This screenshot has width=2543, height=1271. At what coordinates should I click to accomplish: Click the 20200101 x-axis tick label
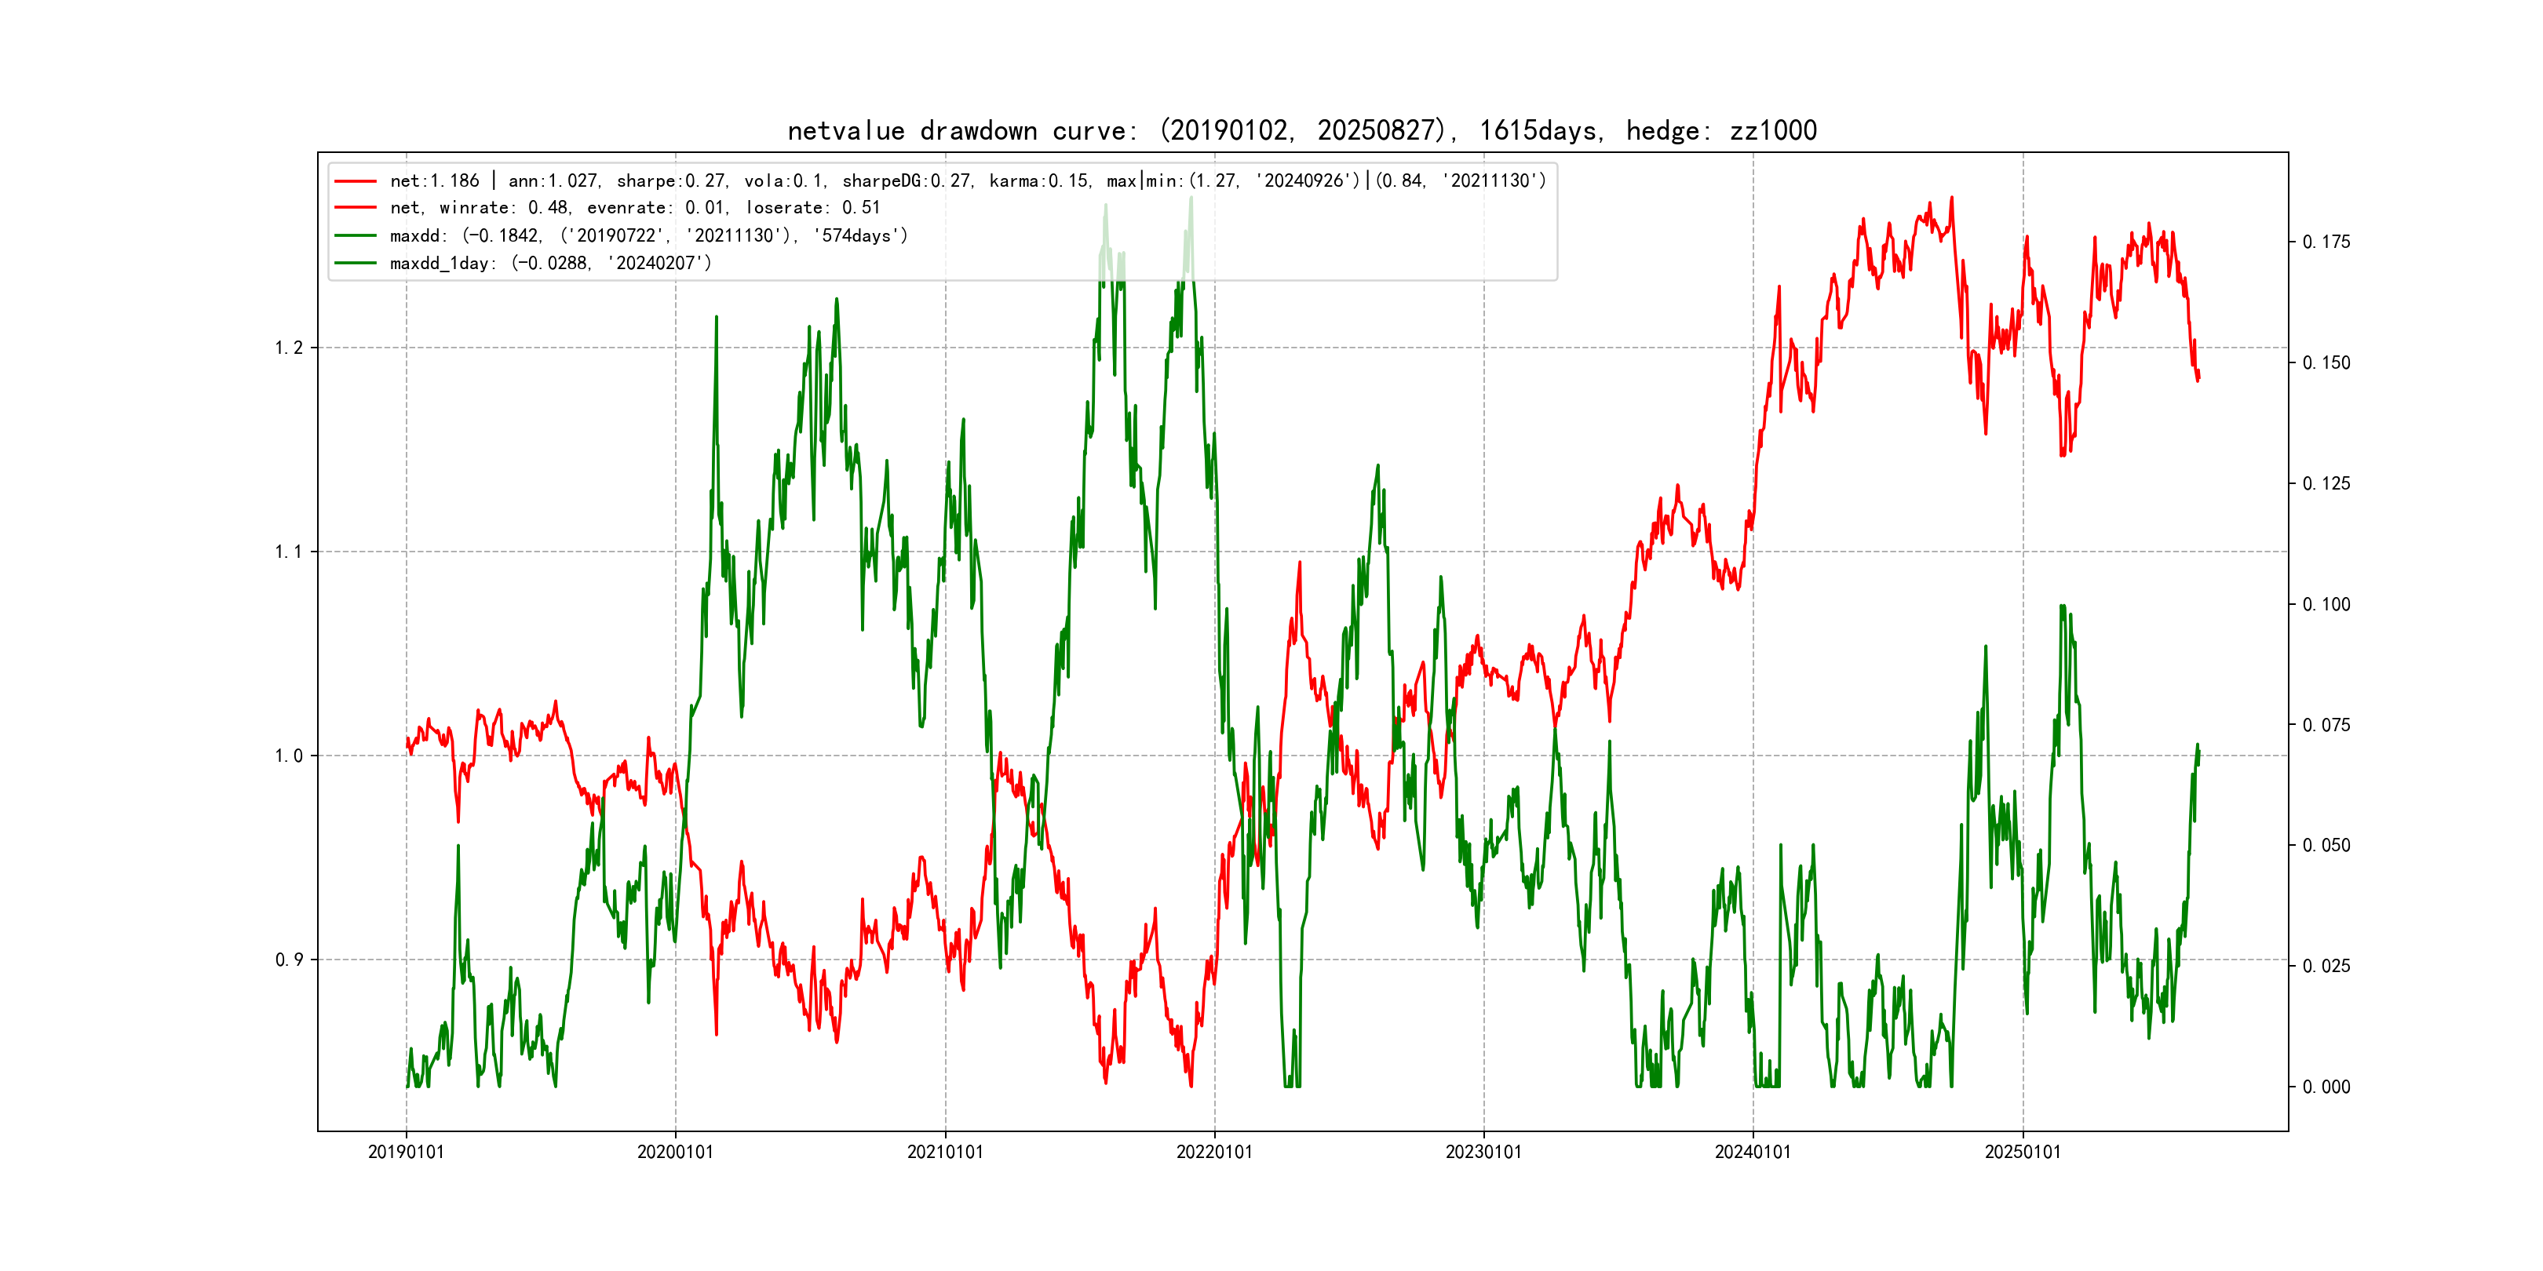point(675,1153)
